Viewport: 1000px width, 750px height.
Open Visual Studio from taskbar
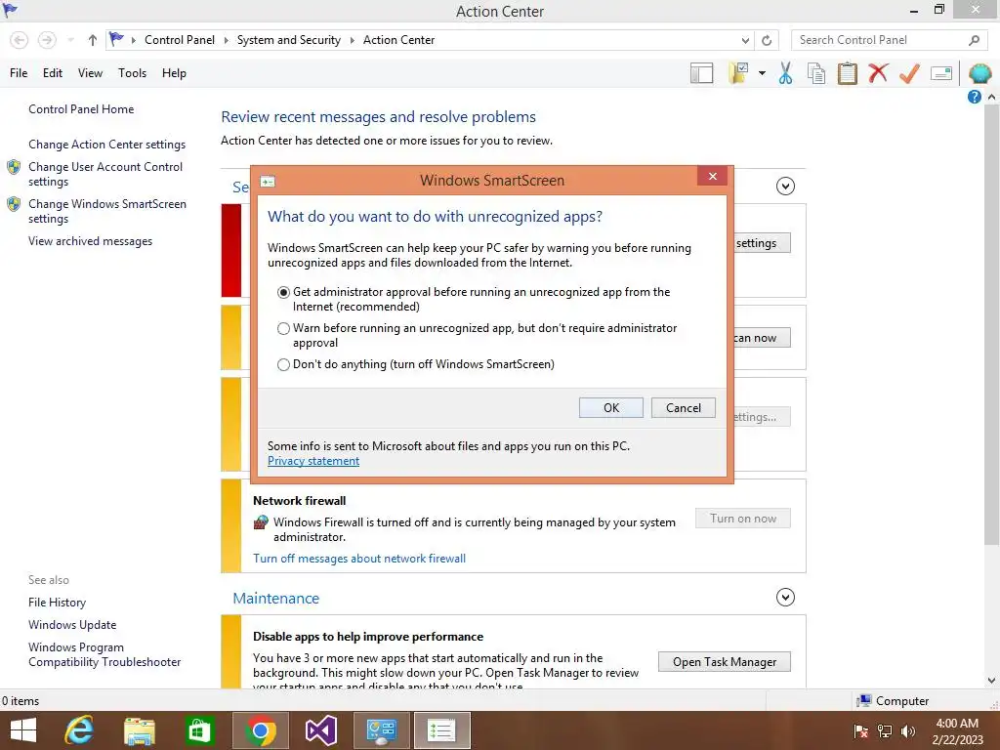pyautogui.click(x=320, y=730)
